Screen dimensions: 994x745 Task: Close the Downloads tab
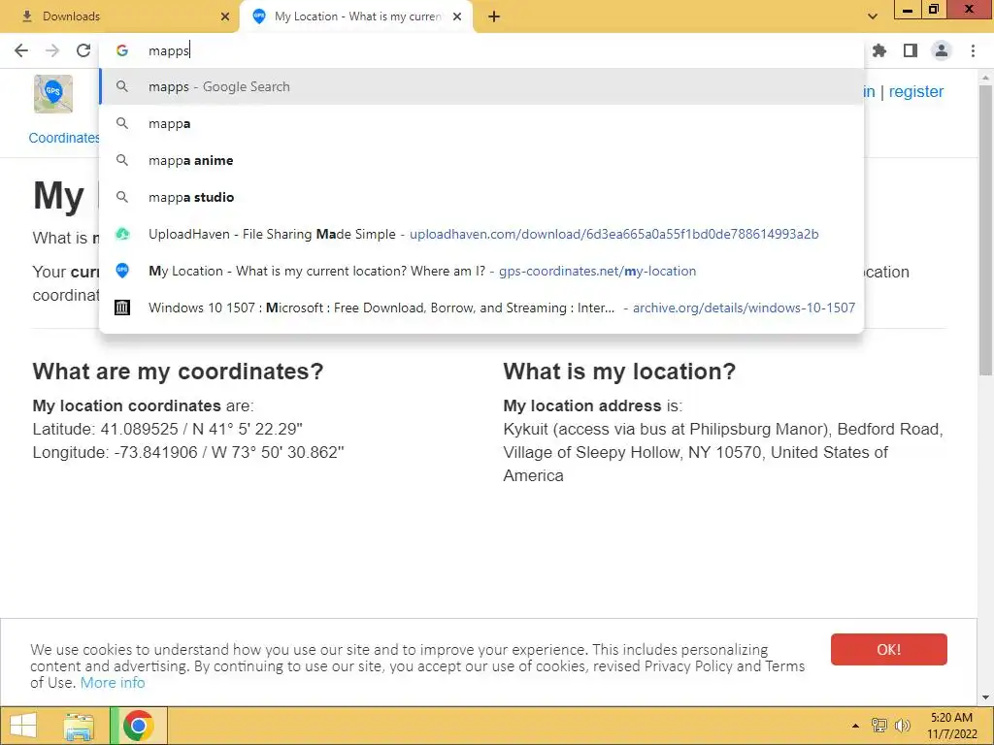point(225,16)
